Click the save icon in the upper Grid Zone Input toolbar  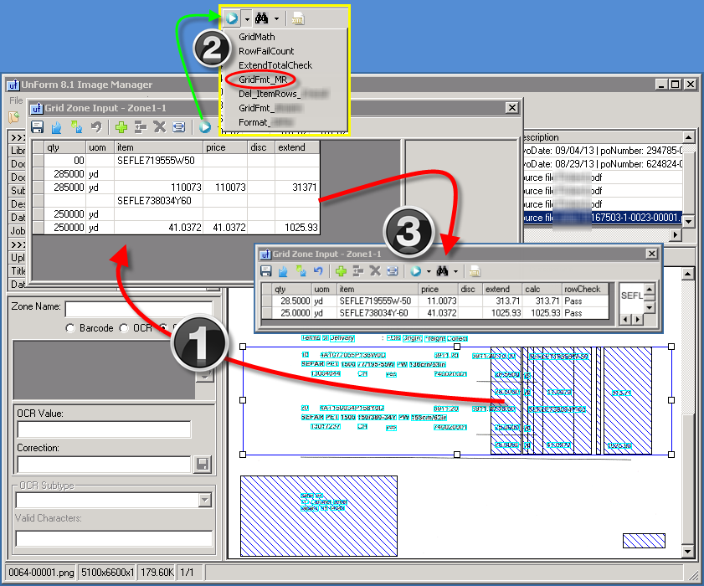coord(38,127)
